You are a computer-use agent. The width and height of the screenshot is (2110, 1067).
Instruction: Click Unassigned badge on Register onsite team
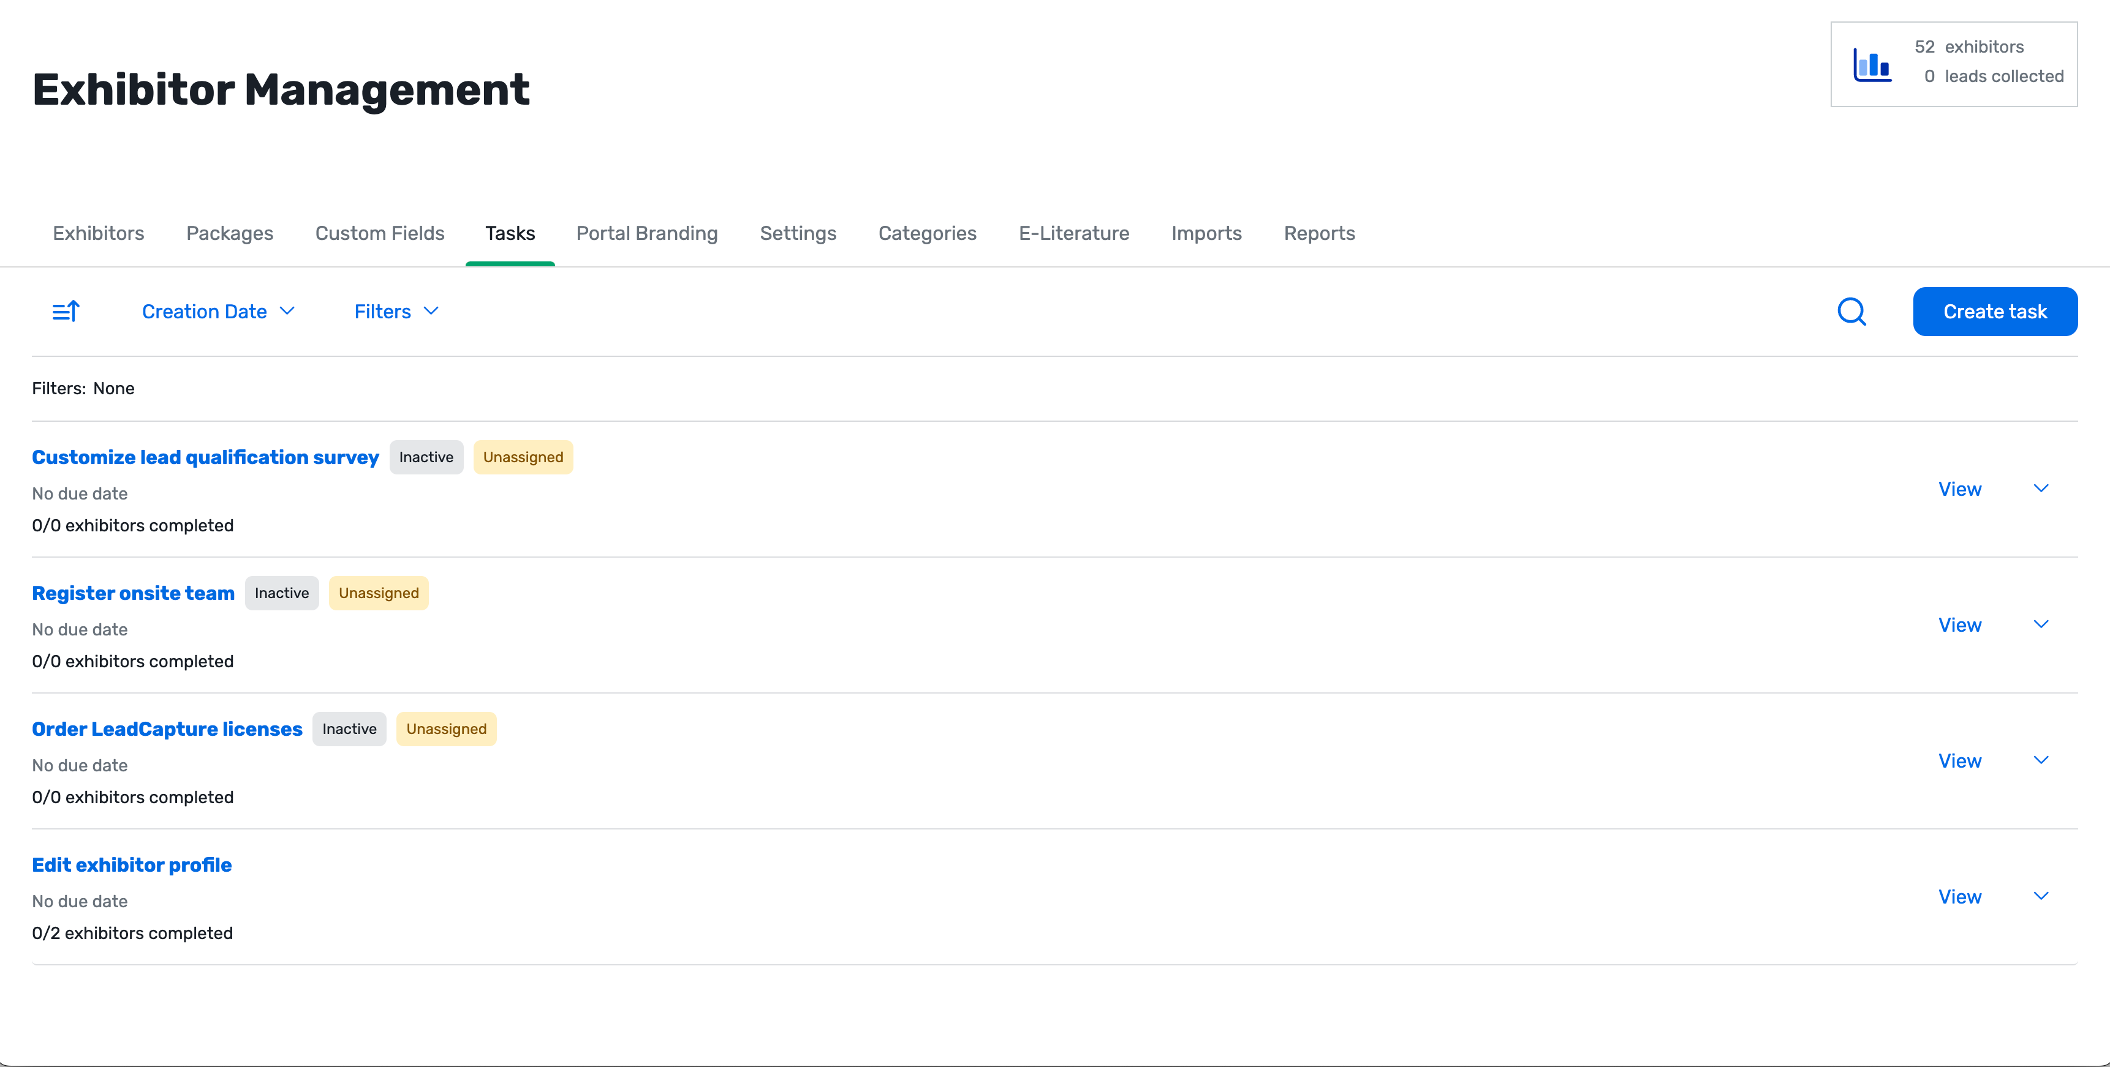(379, 593)
